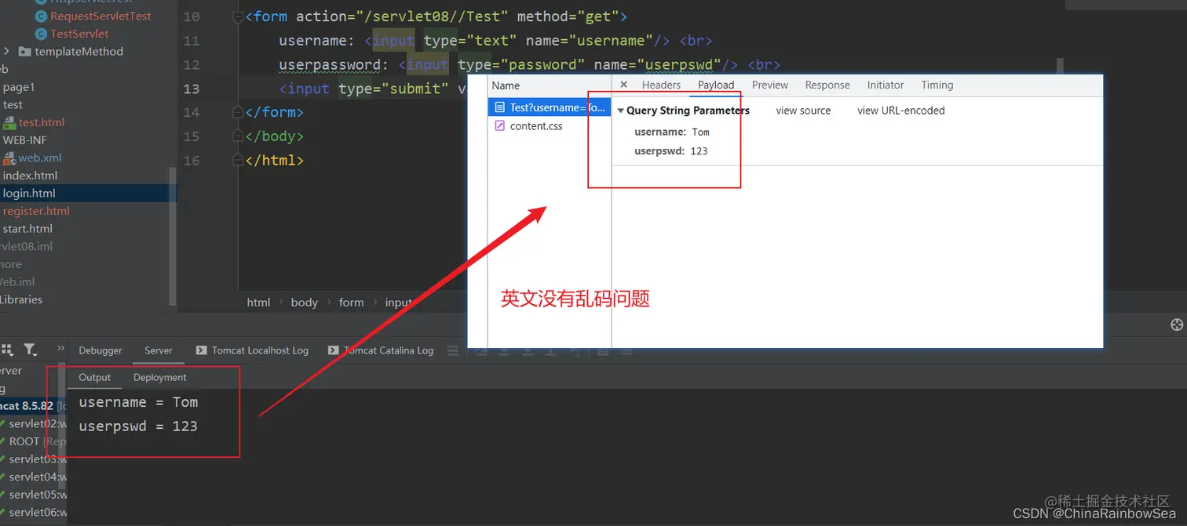Open the Response tab in DevTools
The height and width of the screenshot is (526, 1187).
[x=827, y=85]
